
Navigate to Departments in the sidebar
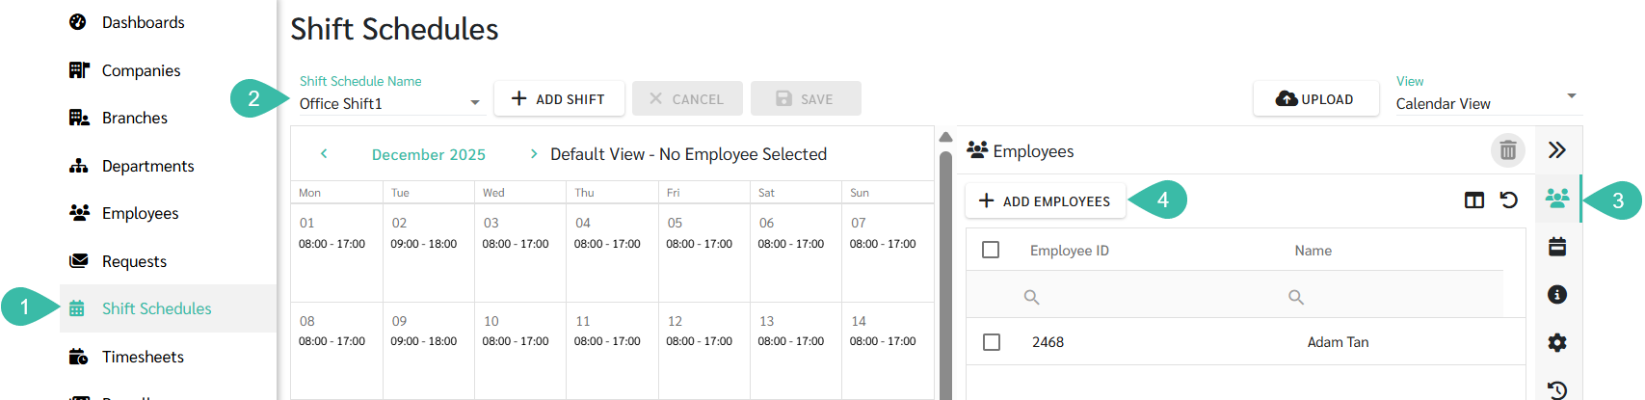click(x=147, y=166)
